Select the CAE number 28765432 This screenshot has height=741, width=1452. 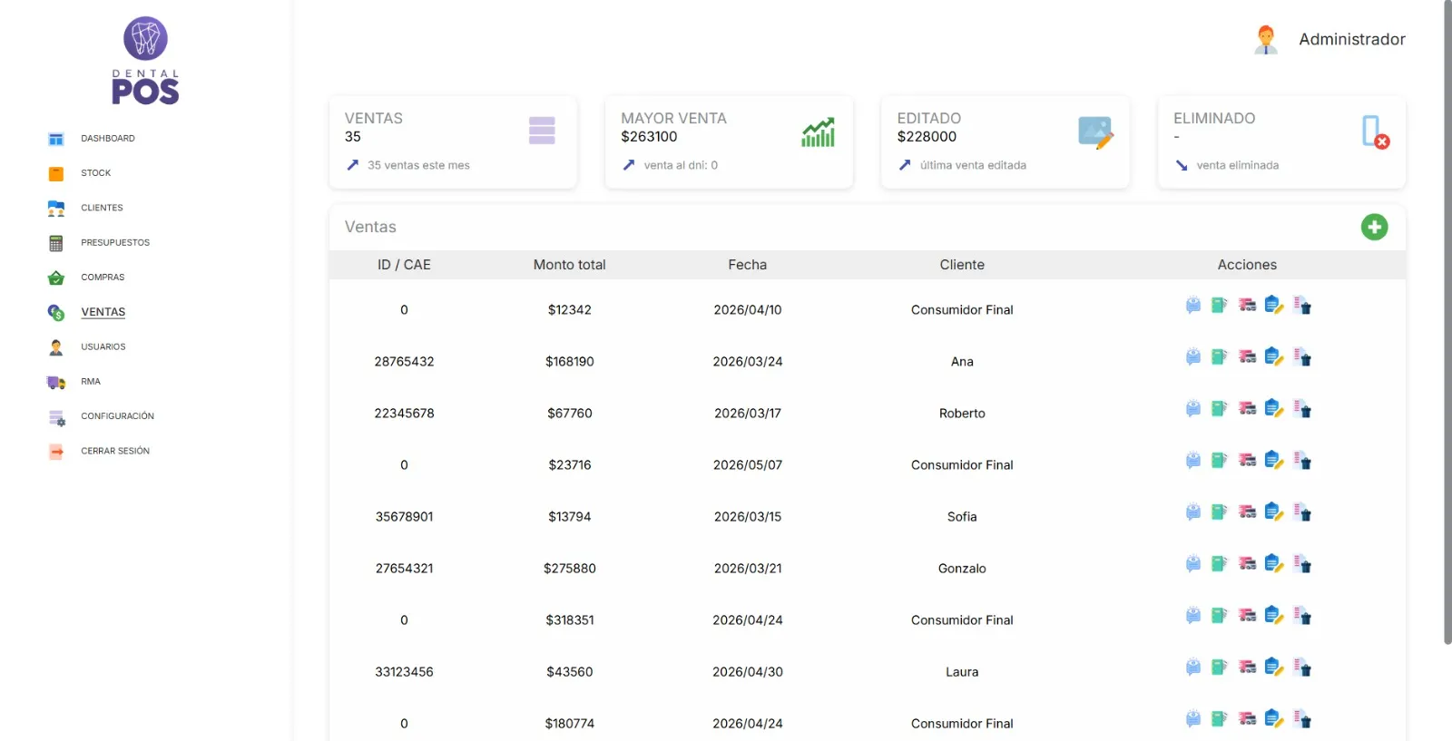[405, 361]
